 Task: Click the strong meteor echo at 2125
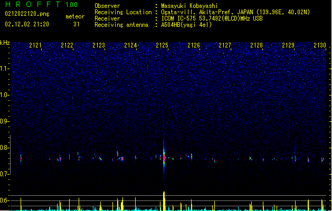tap(164, 158)
